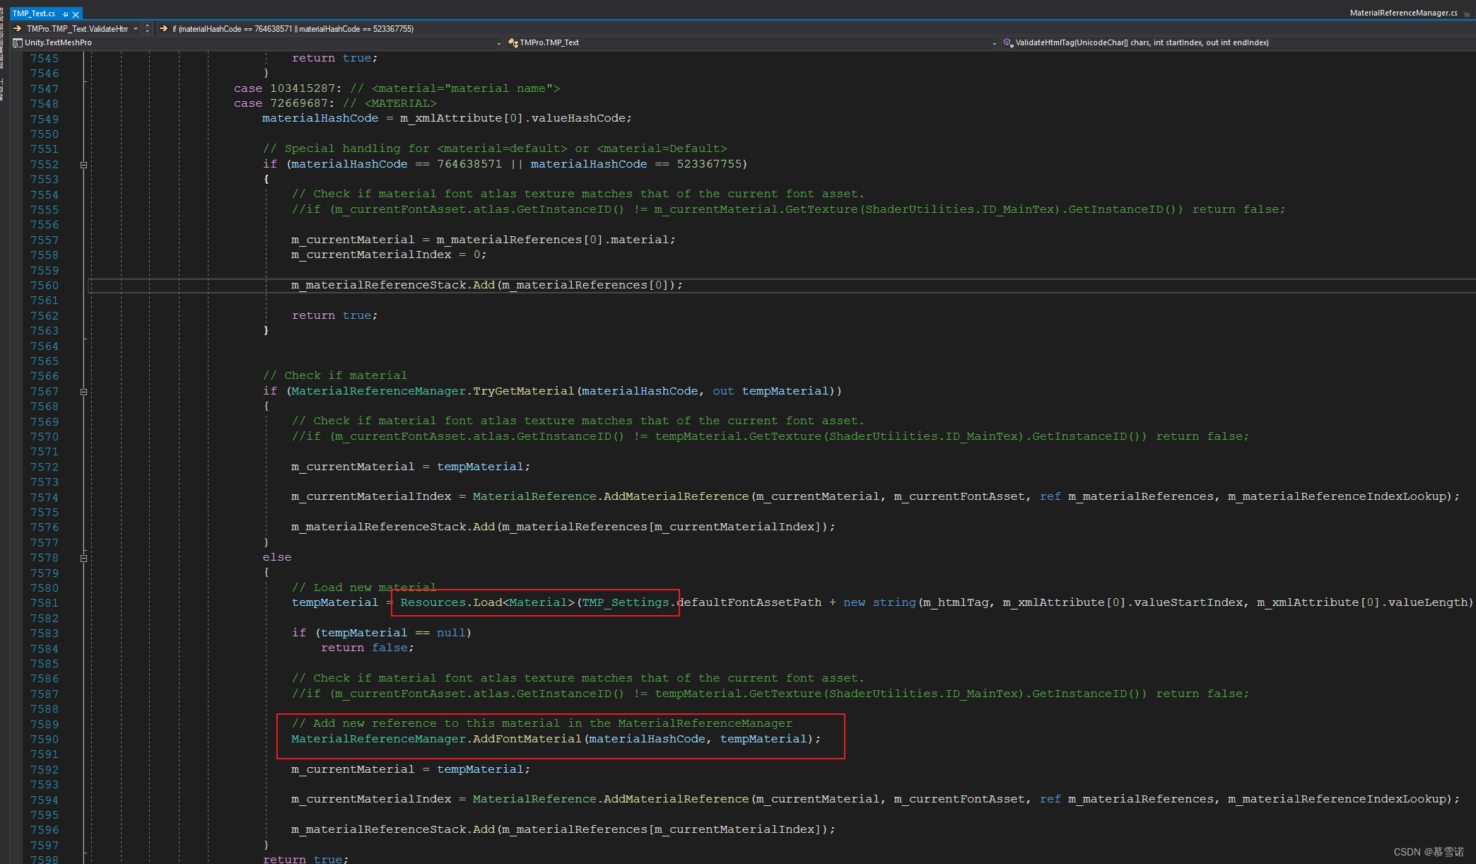Collapse the if materialHashCode block at line 7552
Viewport: 1476px width, 864px height.
coord(83,165)
